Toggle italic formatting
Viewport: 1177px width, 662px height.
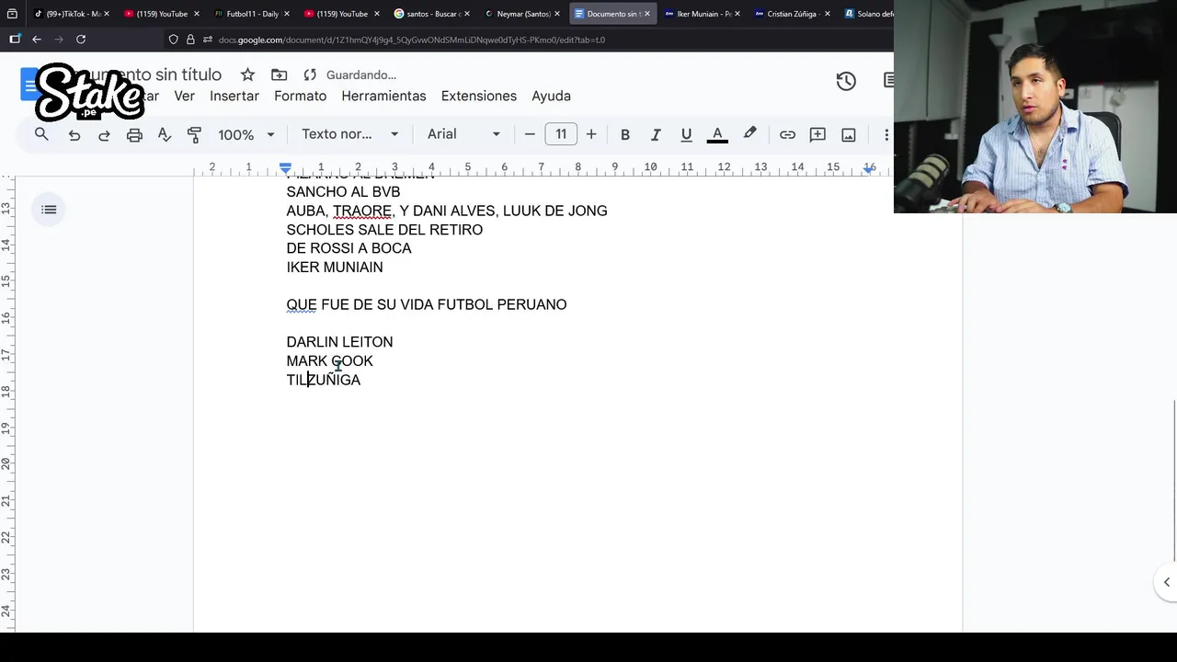(656, 134)
